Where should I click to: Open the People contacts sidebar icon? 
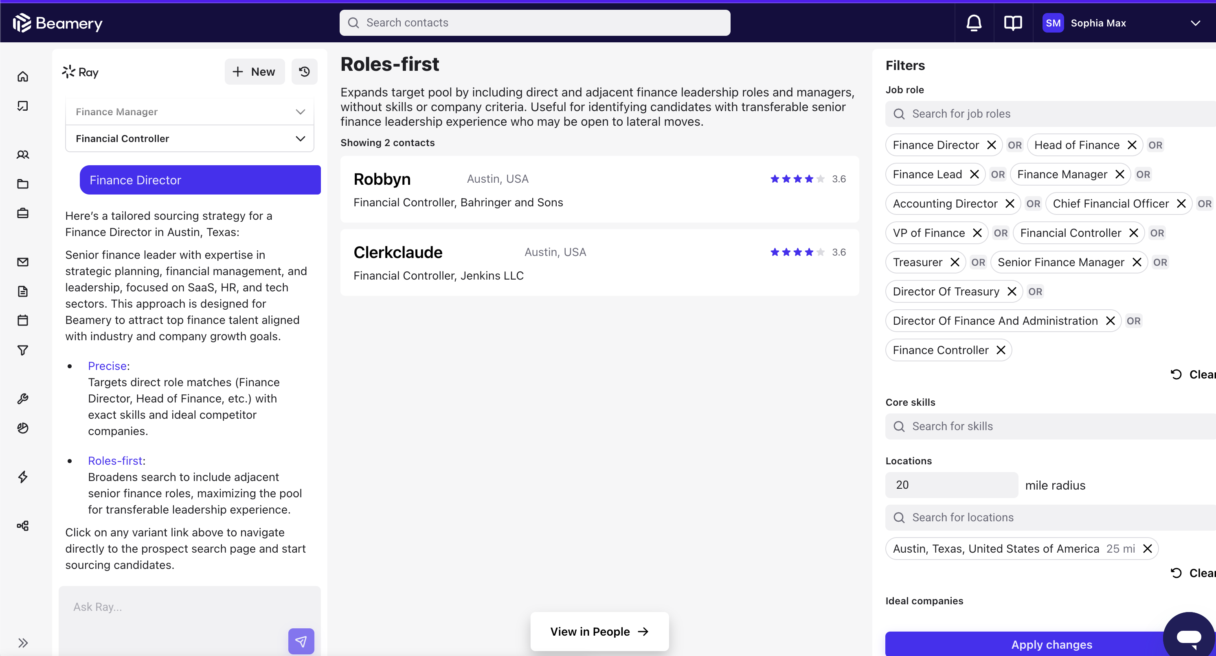point(23,155)
